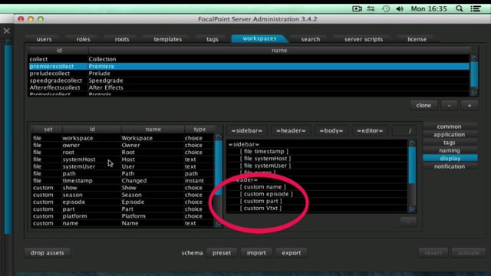Image resolution: width=491 pixels, height=276 pixels.
Task: Click the =sidebar= button
Action: 247,130
